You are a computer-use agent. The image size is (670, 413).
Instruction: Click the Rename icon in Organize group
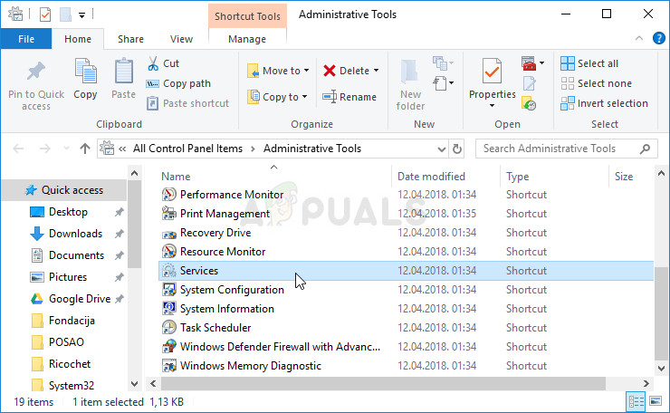coord(330,97)
